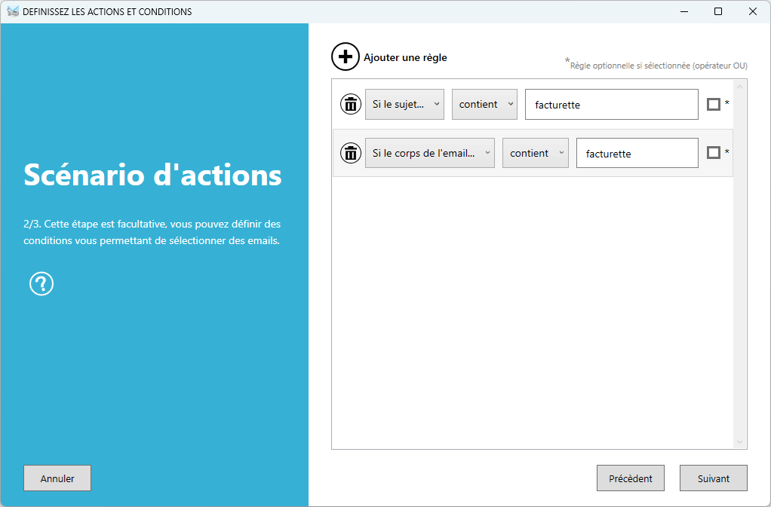Open the 'Si le sujet...' dropdown
The image size is (771, 507).
(x=404, y=104)
